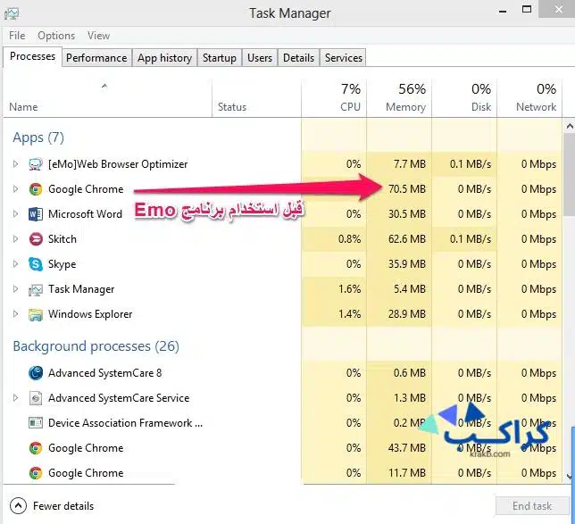The width and height of the screenshot is (575, 524).
Task: Click Fewer details link
Action: (x=63, y=506)
